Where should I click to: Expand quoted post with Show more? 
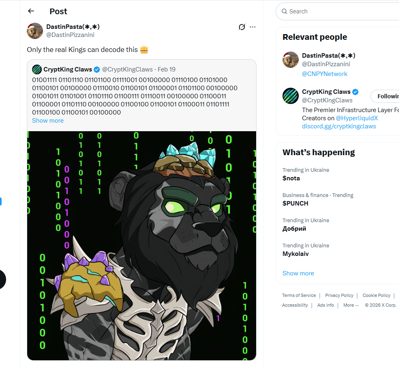point(48,121)
